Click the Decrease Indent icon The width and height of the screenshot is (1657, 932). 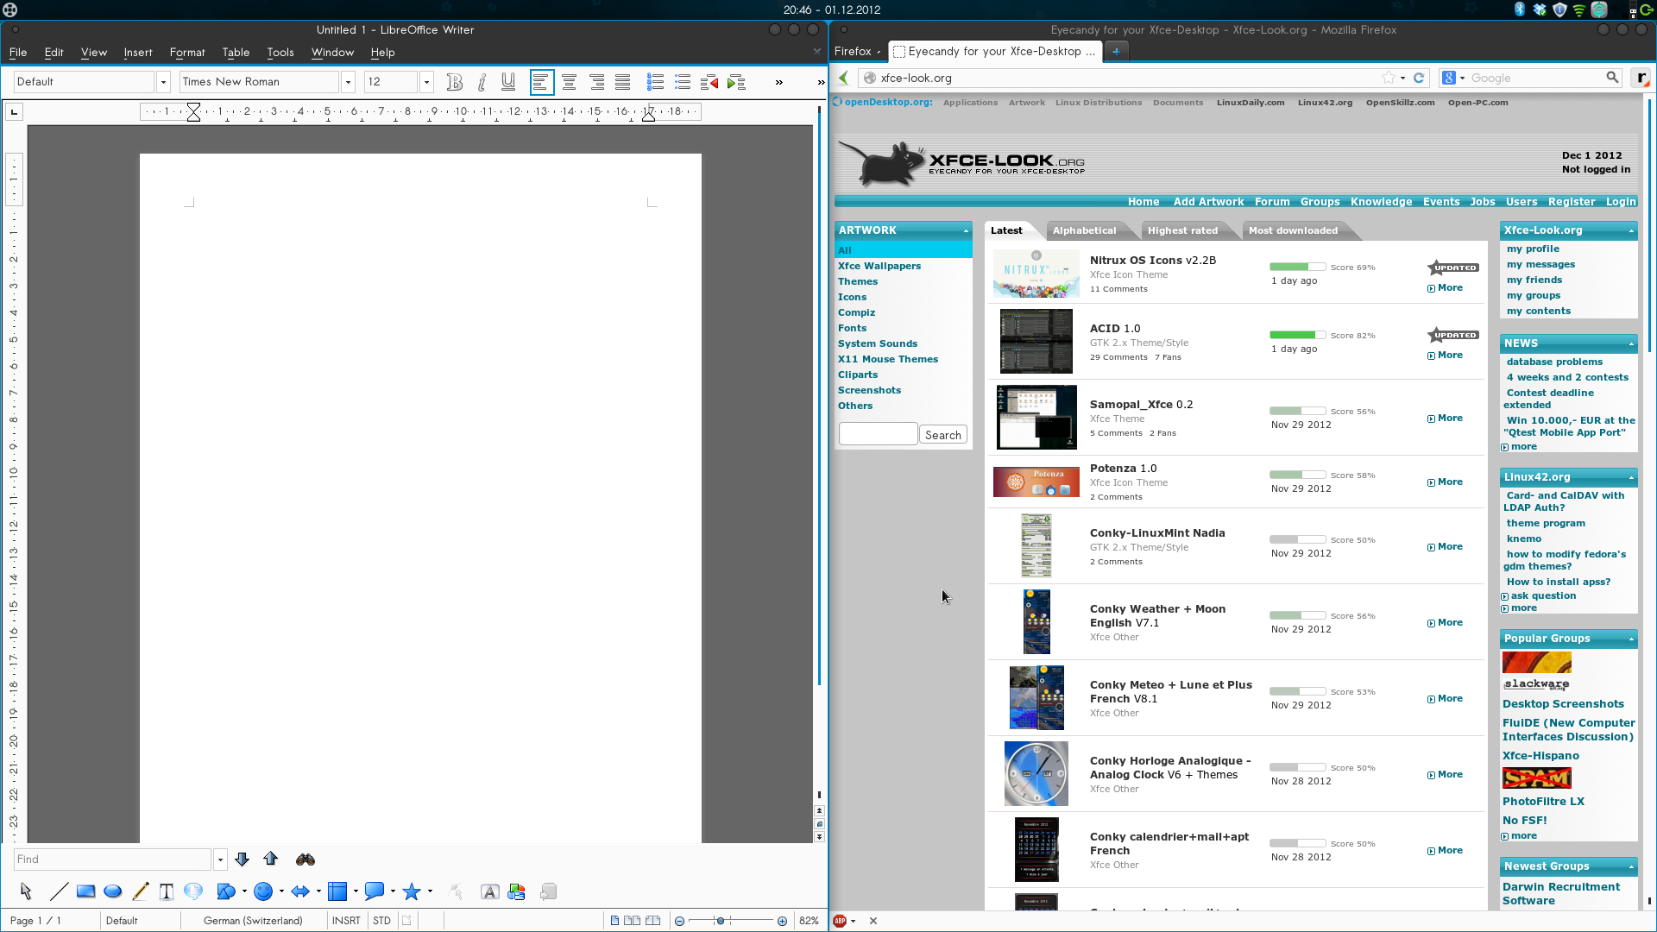[x=709, y=82]
